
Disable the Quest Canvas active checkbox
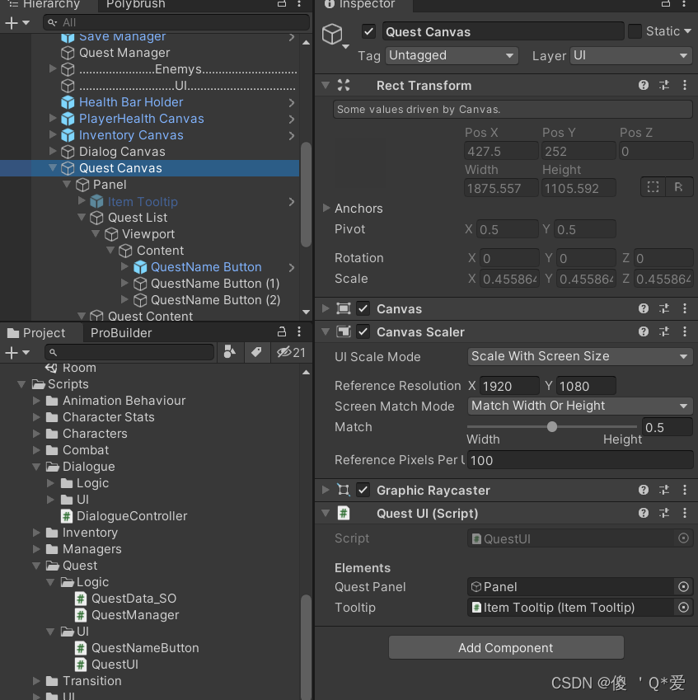click(368, 31)
